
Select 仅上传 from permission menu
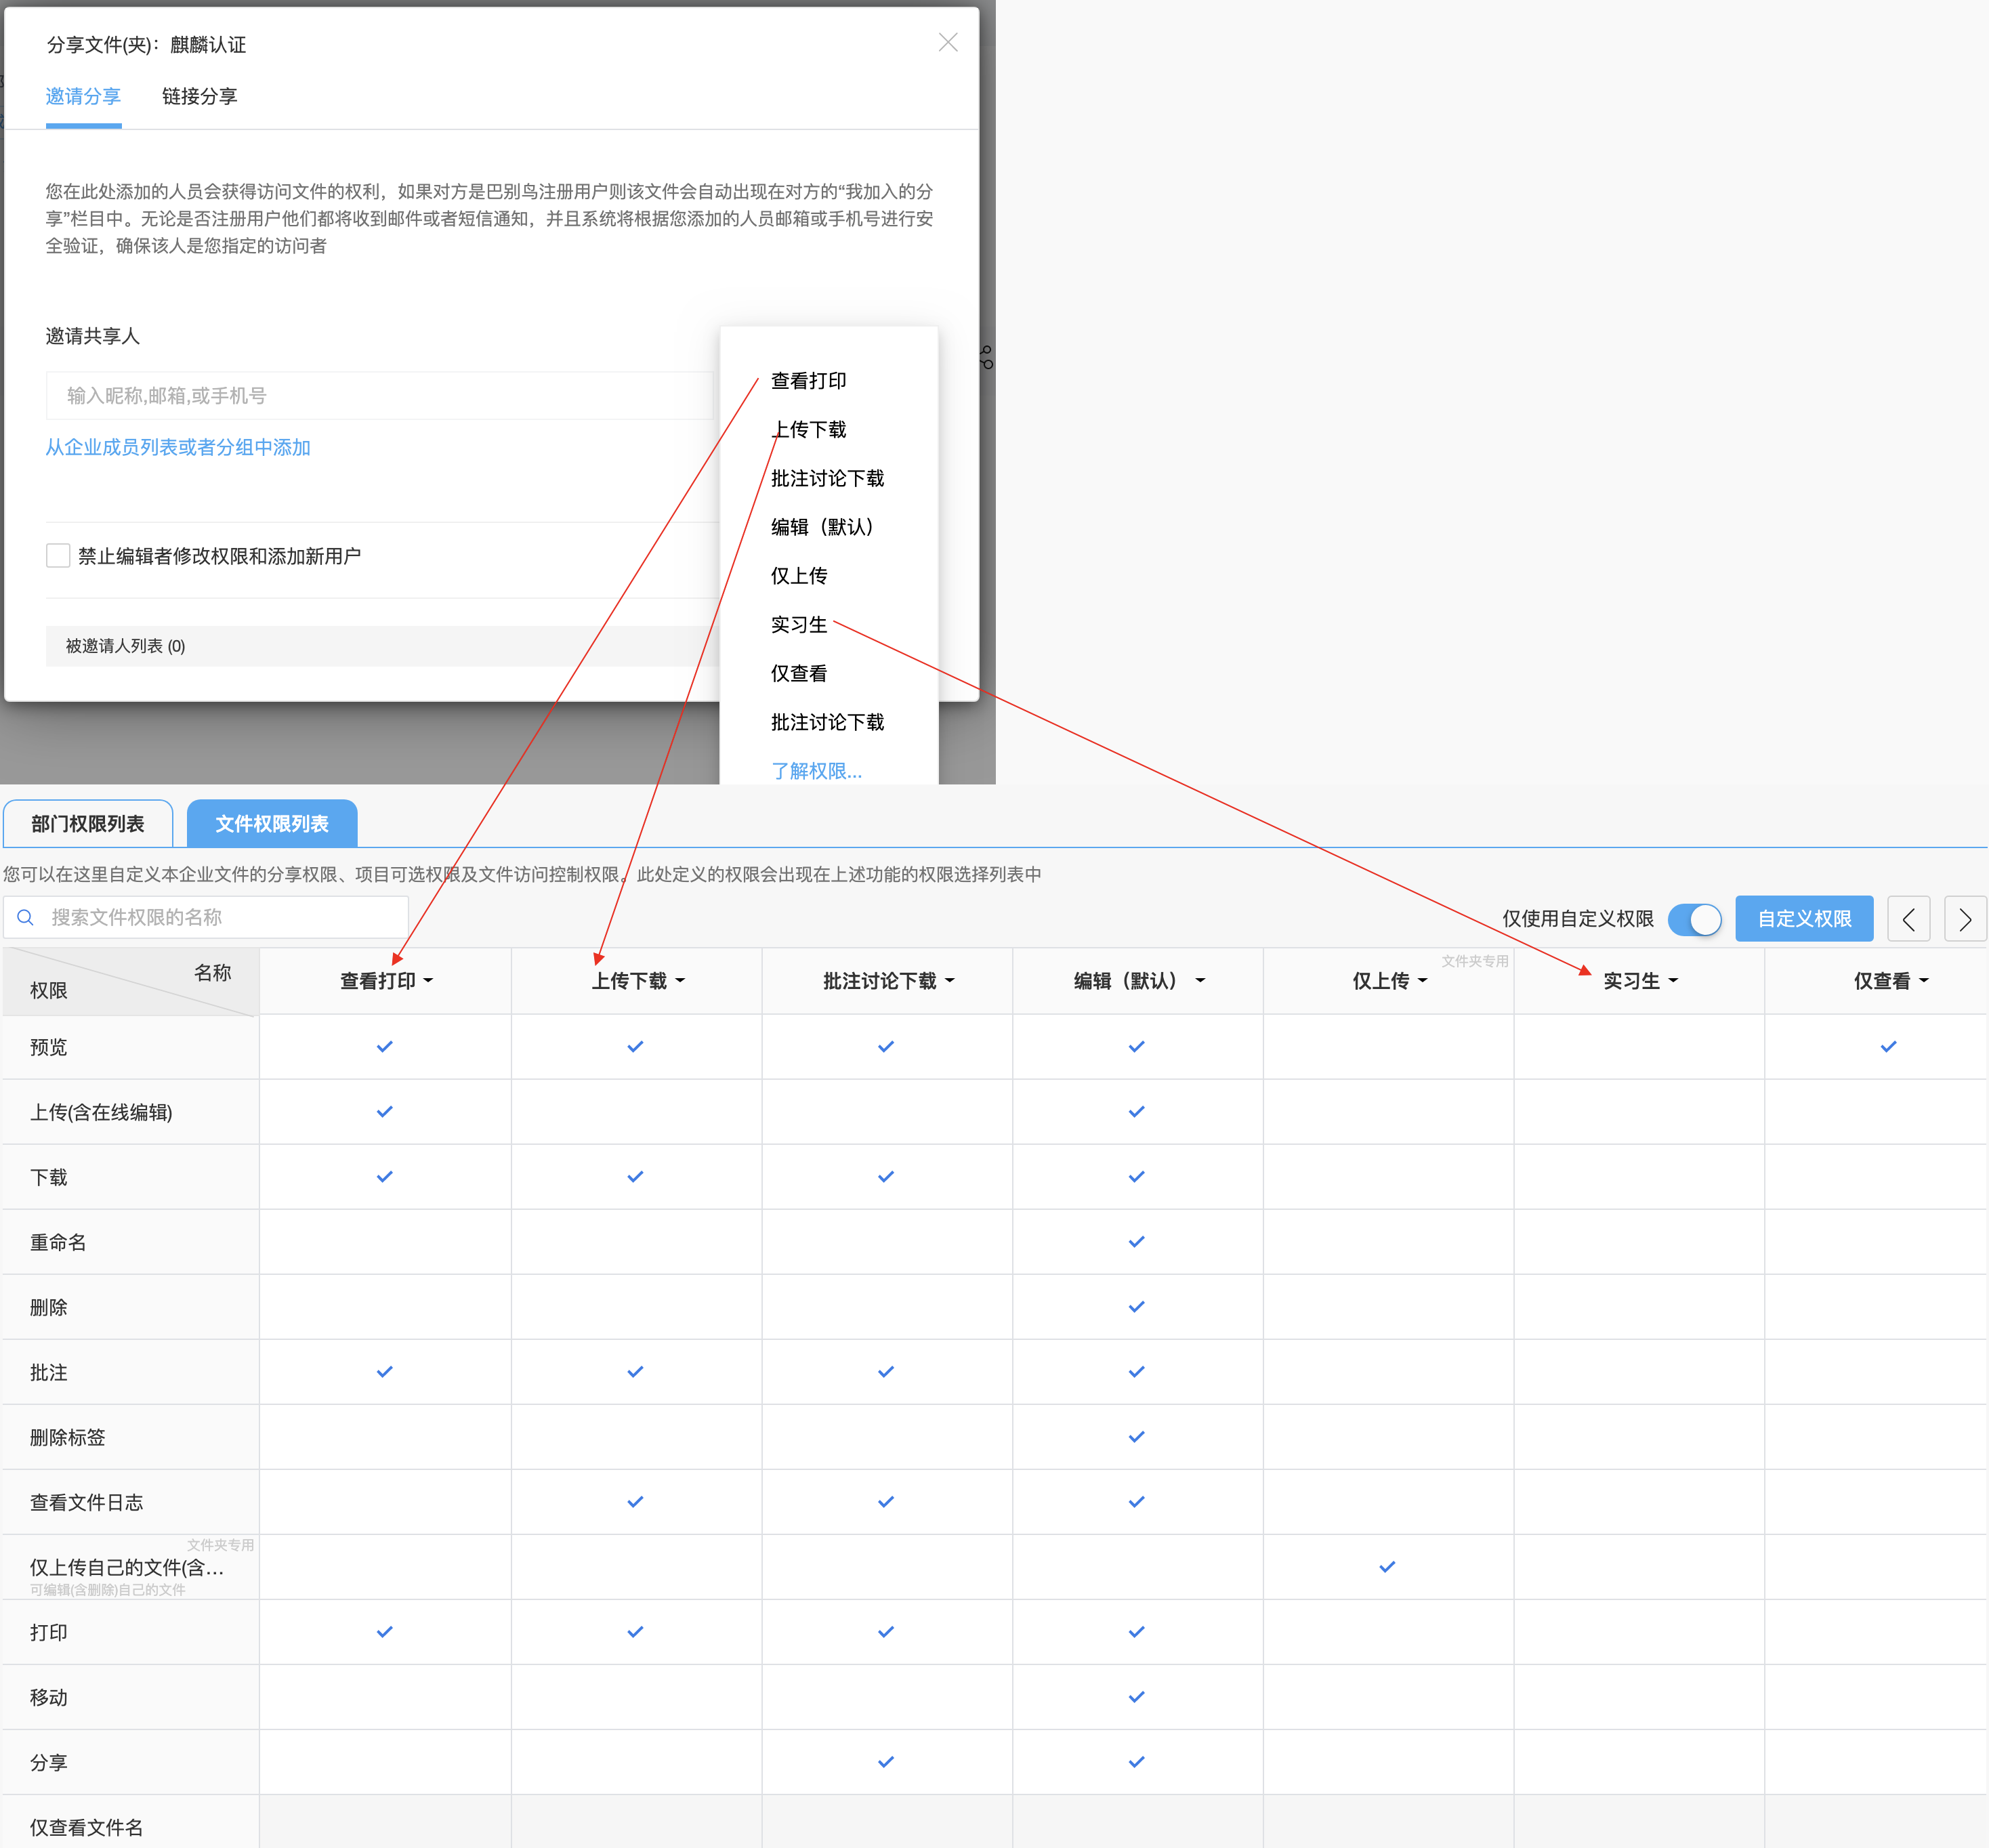pyautogui.click(x=798, y=575)
